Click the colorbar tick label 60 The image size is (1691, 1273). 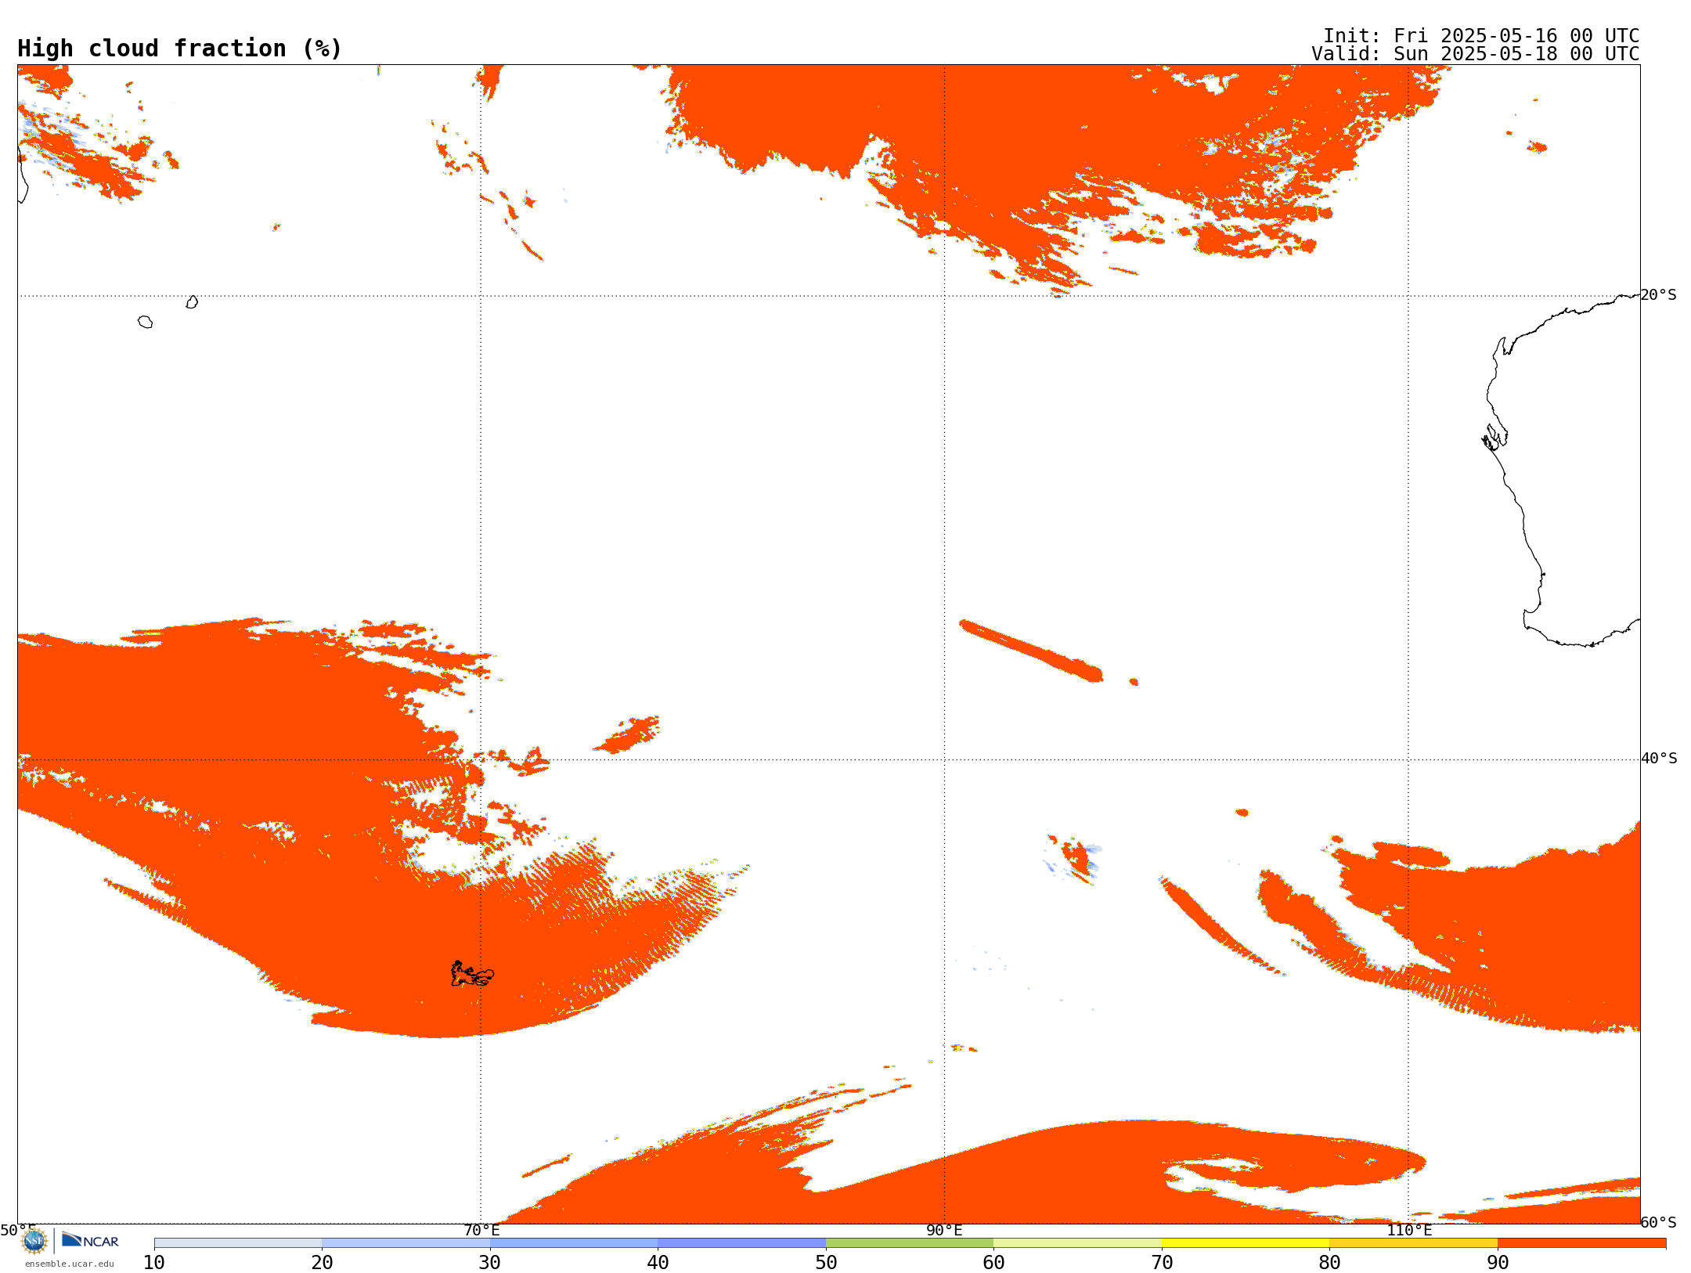coord(993,1262)
